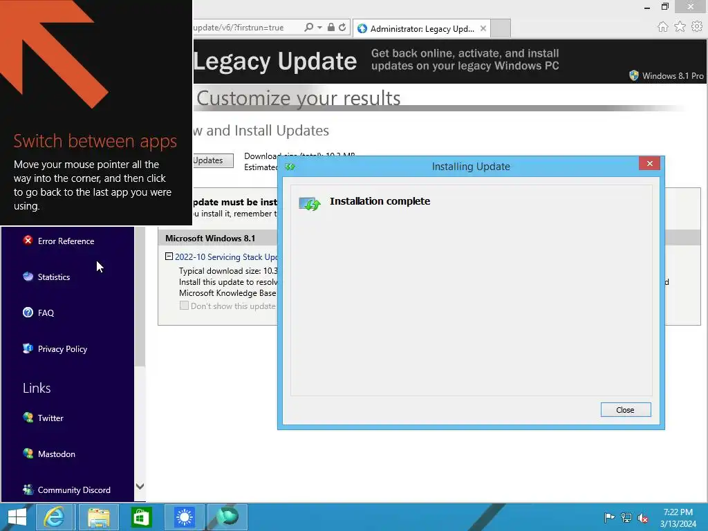This screenshot has width=708, height=531.
Task: Click the Twitter globe icon
Action: point(28,417)
